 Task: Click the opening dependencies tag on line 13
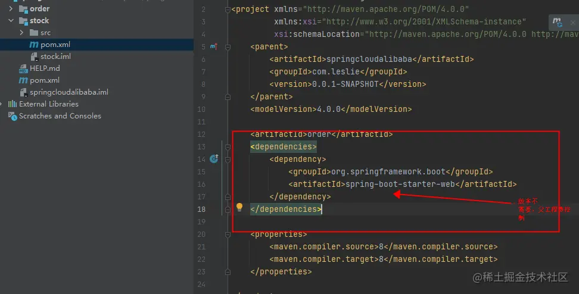coord(284,147)
